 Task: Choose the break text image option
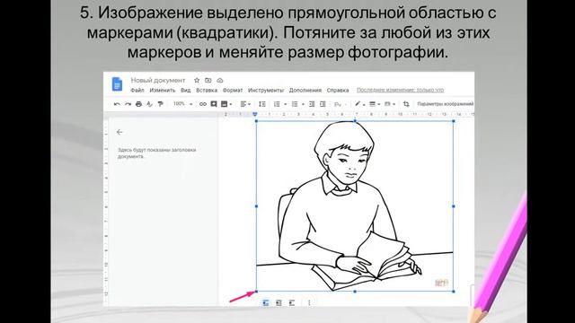[292, 303]
